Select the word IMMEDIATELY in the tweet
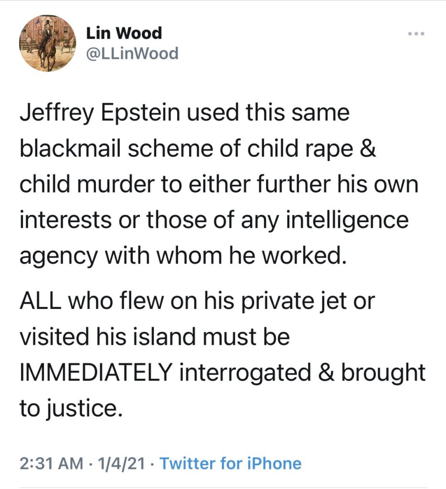 tap(96, 372)
